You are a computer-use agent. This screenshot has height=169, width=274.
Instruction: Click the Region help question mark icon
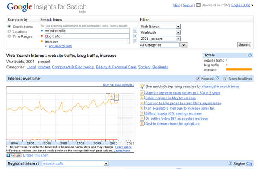click(230, 163)
